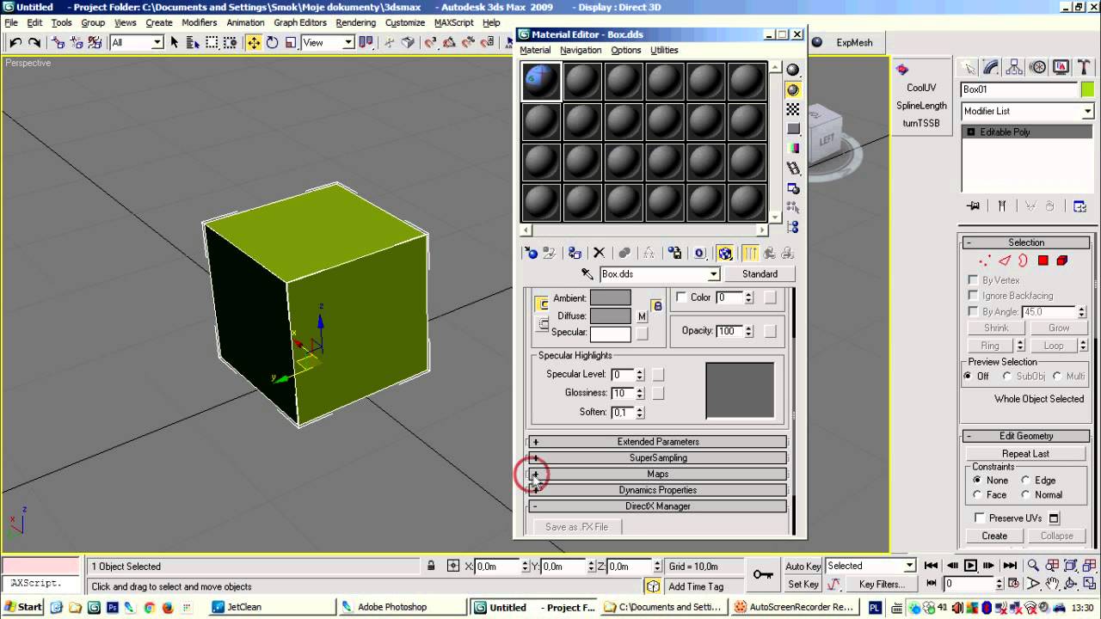
Task: Expand the SuperSampling rollout
Action: [x=658, y=458]
